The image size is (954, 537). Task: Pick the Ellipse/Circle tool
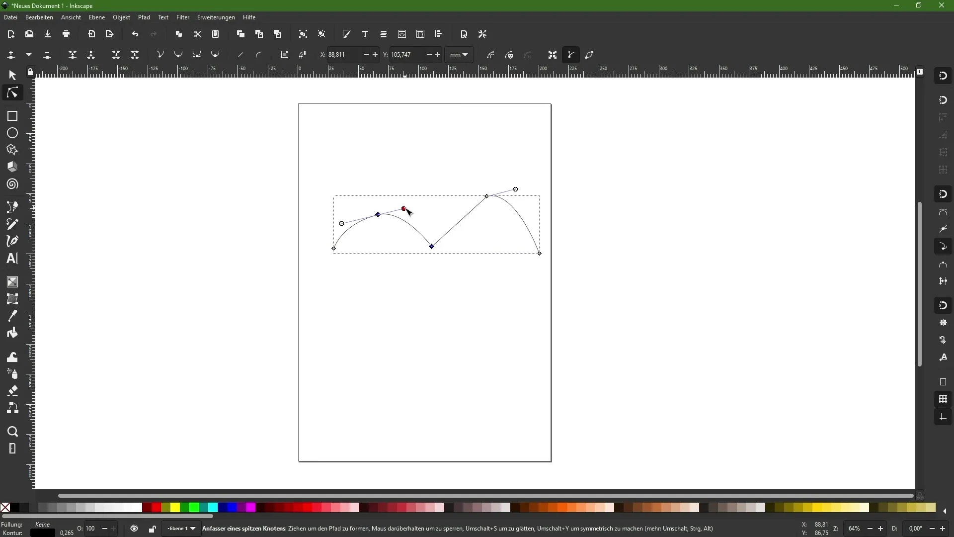12,133
